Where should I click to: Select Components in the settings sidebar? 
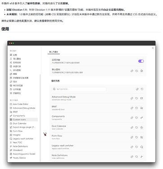[18, 116]
